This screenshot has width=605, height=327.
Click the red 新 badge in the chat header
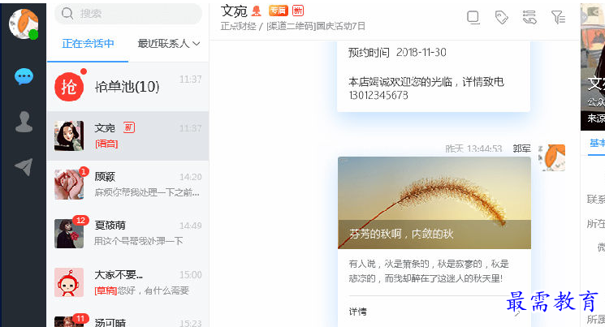point(298,11)
